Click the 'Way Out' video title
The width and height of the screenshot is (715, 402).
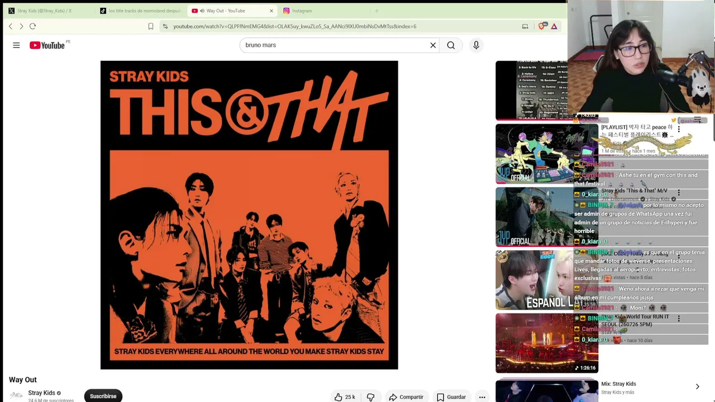pyautogui.click(x=23, y=380)
